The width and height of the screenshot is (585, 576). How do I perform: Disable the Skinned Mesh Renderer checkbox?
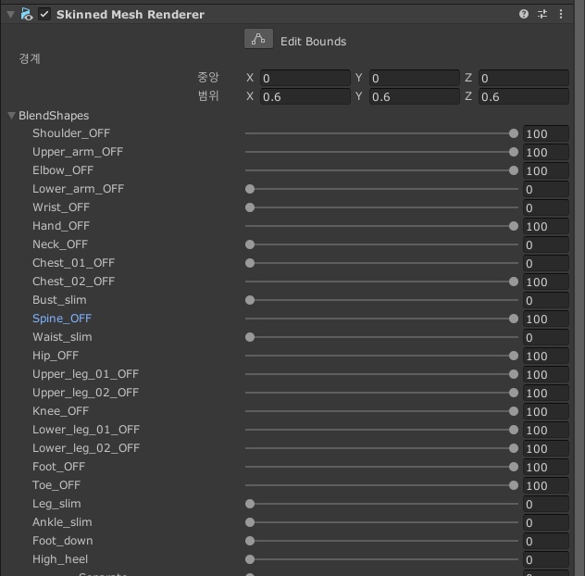(44, 15)
